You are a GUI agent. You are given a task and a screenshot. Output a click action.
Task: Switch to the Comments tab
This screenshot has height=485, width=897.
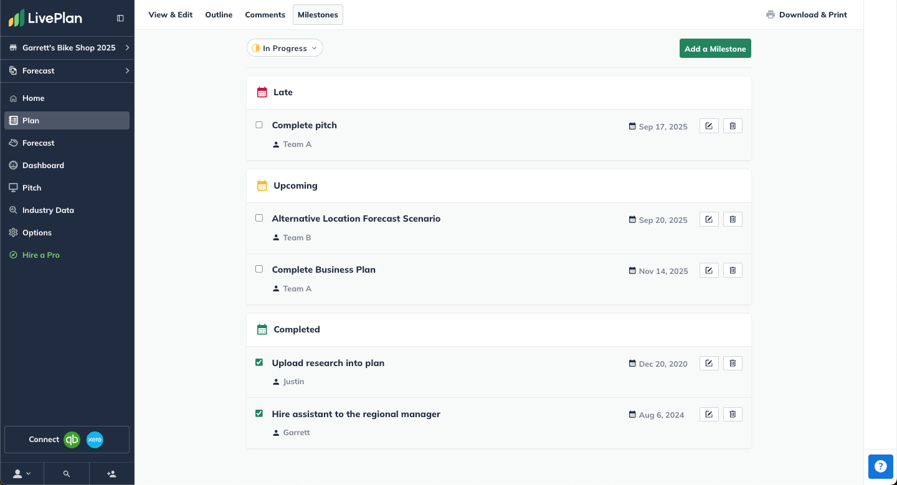pyautogui.click(x=265, y=14)
